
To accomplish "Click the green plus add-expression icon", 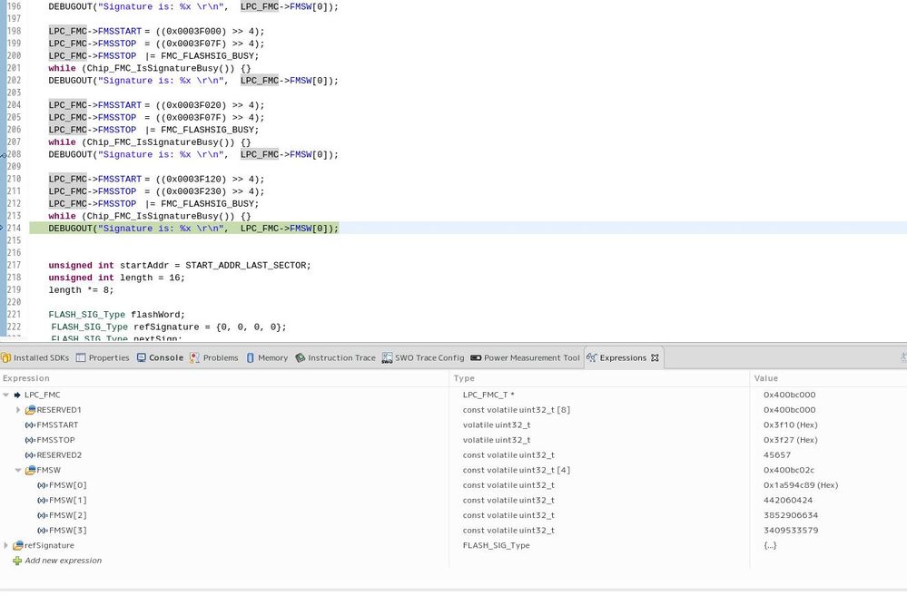I will (x=17, y=561).
